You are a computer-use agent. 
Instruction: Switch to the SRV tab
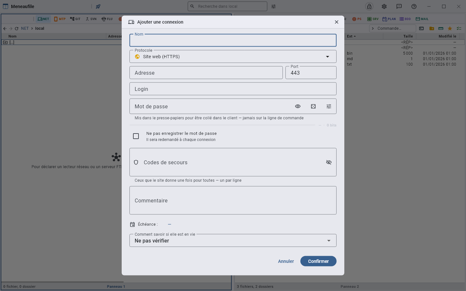tap(373, 19)
